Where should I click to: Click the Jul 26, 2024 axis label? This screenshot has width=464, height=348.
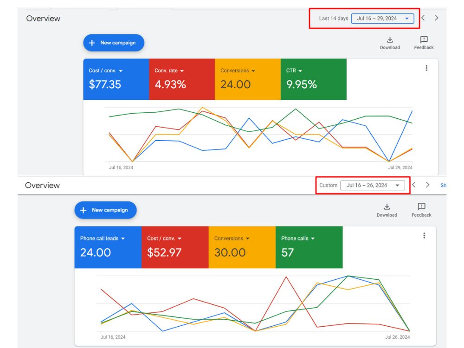pyautogui.click(x=398, y=337)
